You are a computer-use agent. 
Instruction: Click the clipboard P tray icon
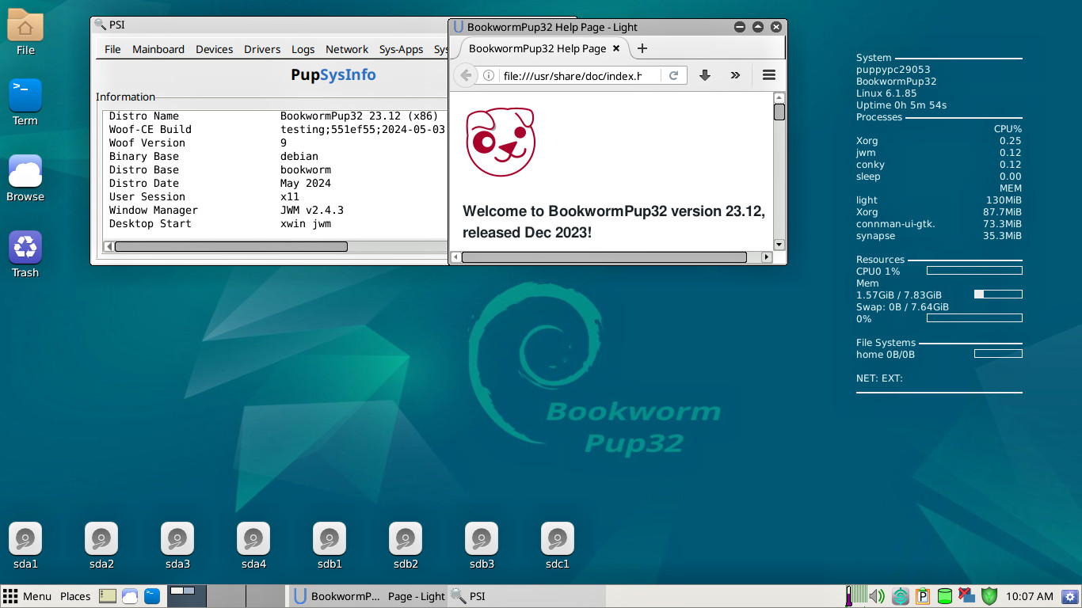pyautogui.click(x=923, y=596)
